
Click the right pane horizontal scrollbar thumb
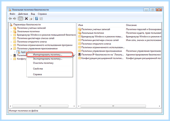coord(113,106)
